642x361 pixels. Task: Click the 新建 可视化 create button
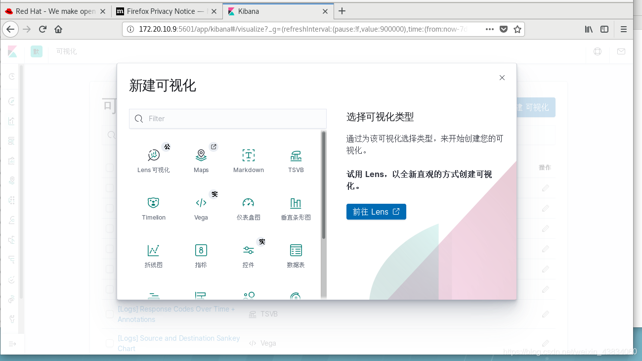(535, 107)
